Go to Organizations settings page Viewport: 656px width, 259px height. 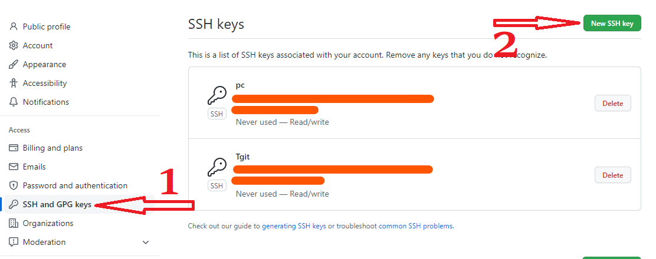(x=48, y=223)
